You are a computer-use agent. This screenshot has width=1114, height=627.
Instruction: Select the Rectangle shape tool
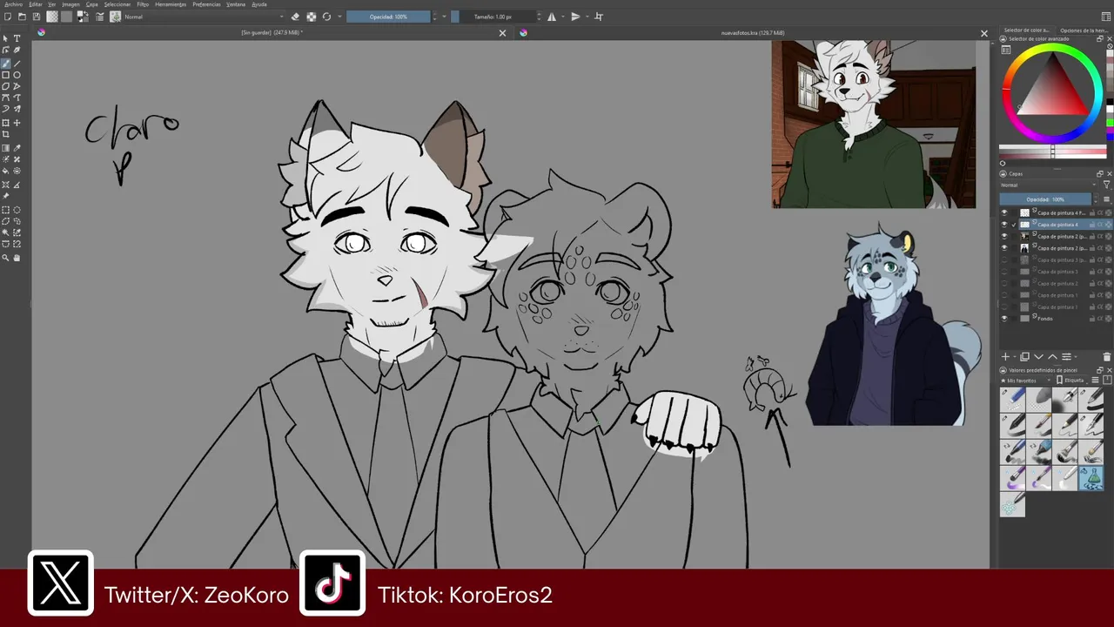[5, 75]
